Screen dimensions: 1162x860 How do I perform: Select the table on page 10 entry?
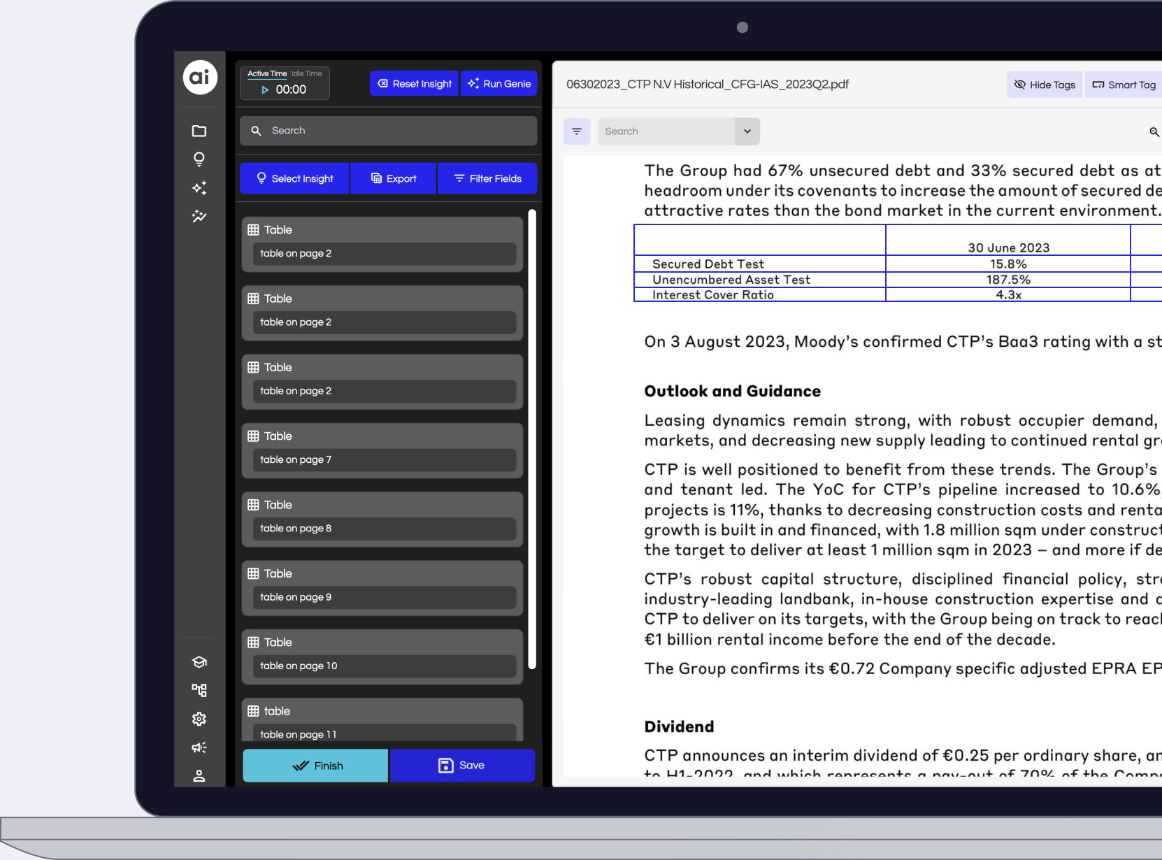pyautogui.click(x=382, y=666)
